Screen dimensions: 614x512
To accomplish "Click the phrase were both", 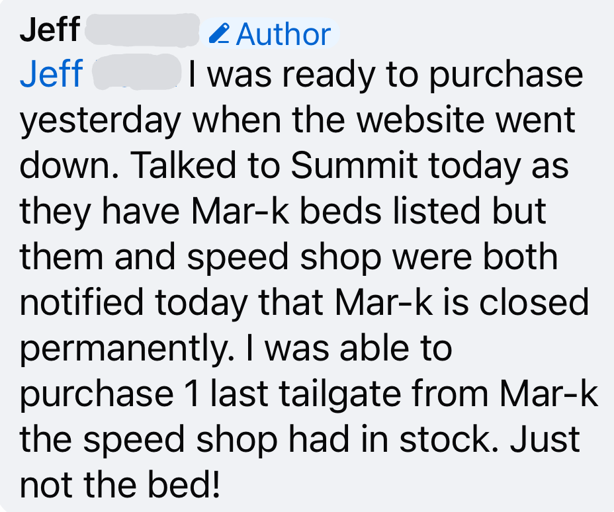I will click(x=475, y=257).
